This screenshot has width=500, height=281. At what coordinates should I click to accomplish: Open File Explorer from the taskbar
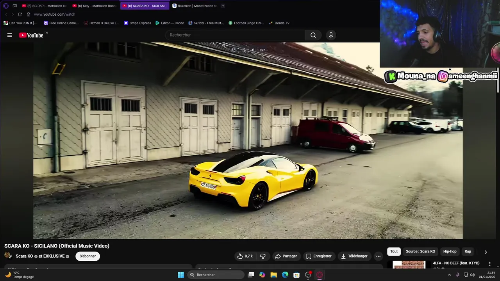point(273,275)
